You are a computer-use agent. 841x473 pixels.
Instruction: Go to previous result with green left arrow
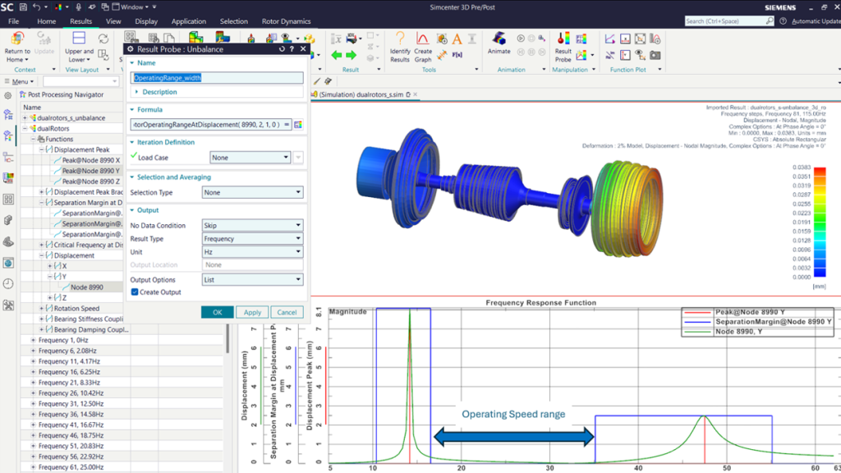coord(336,55)
